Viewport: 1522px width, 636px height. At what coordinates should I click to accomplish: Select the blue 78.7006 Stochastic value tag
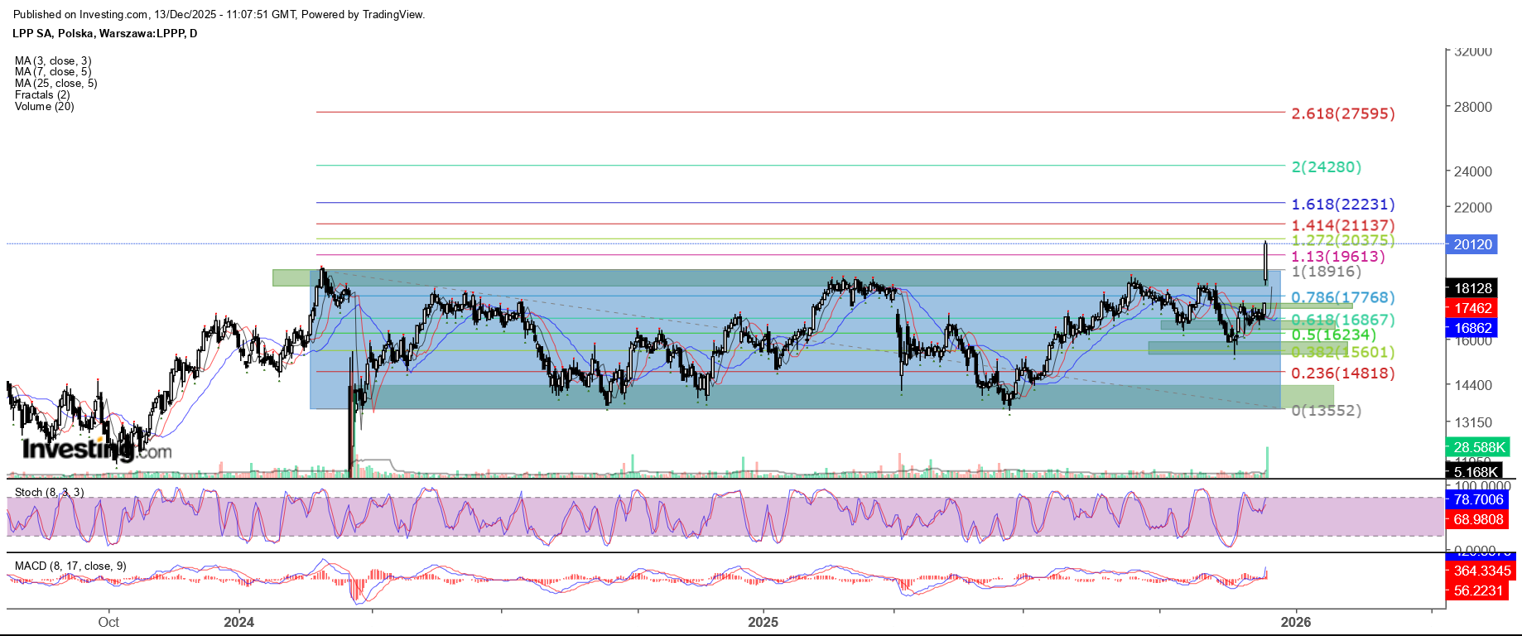[x=1478, y=499]
